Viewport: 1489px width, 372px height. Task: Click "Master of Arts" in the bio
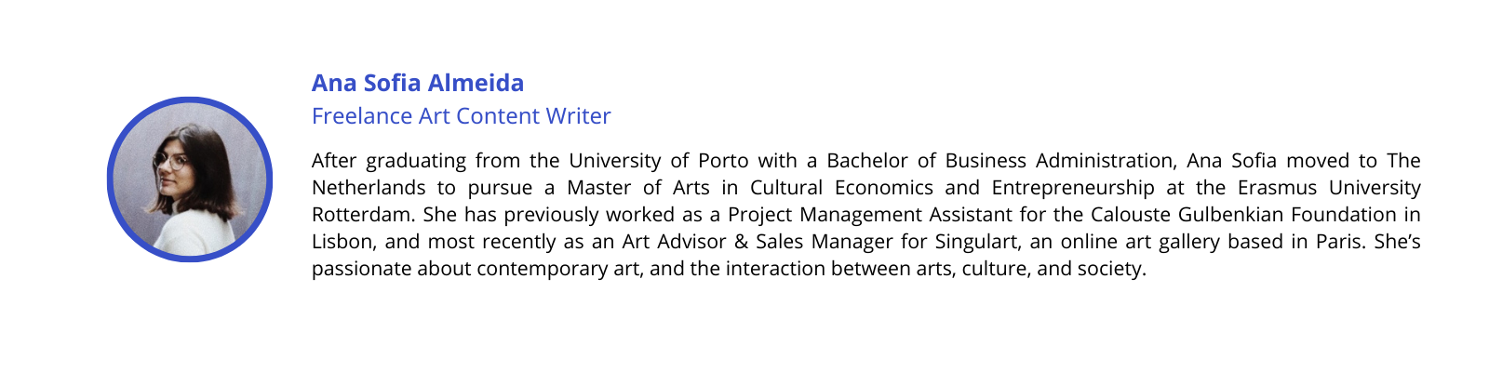[x=638, y=188]
